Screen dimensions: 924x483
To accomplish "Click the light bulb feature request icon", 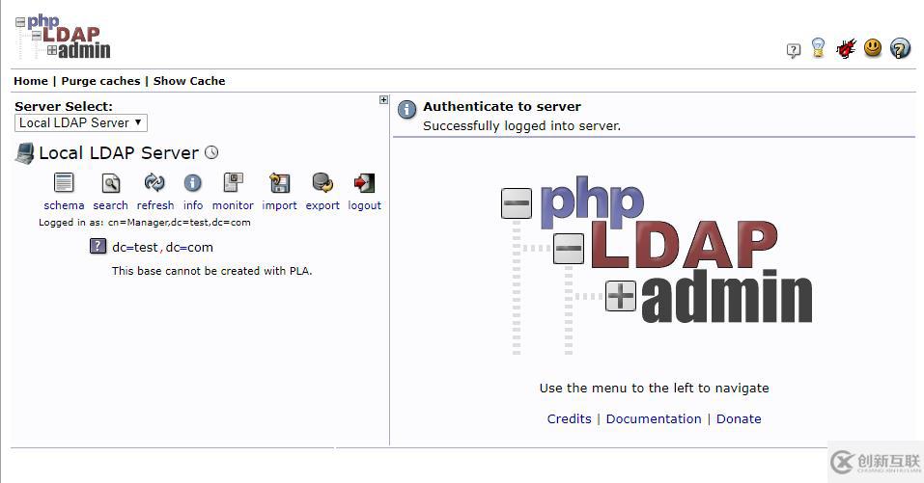I will pos(819,48).
